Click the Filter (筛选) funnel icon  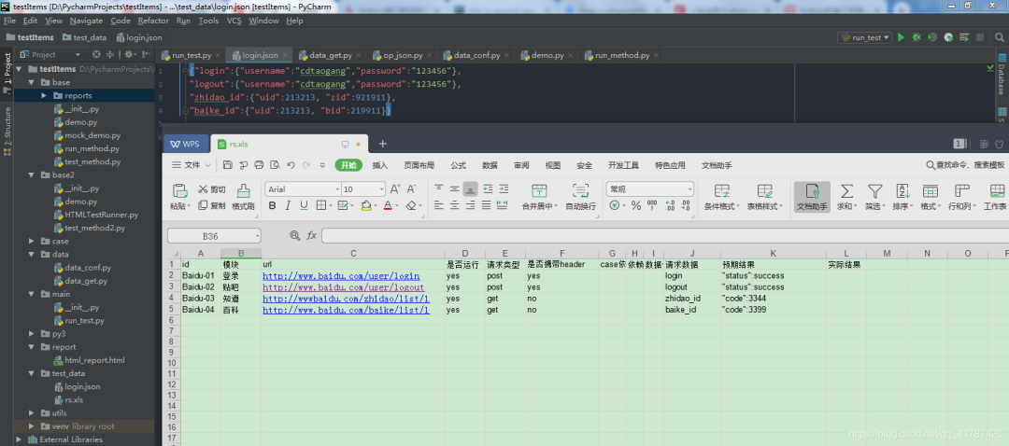point(874,191)
